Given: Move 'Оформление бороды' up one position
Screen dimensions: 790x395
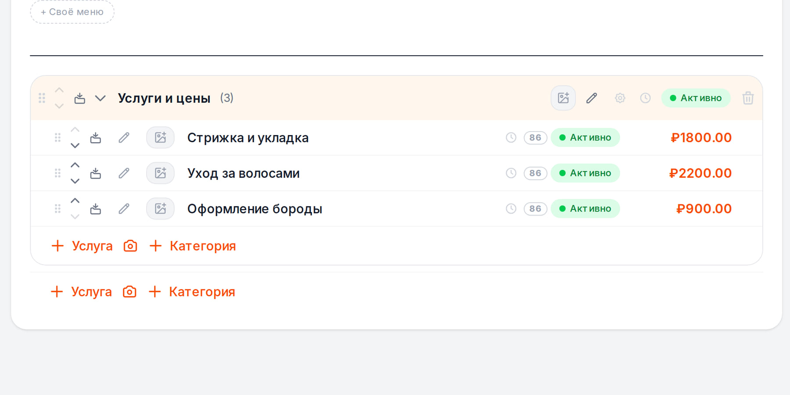Looking at the screenshot, I should (75, 201).
